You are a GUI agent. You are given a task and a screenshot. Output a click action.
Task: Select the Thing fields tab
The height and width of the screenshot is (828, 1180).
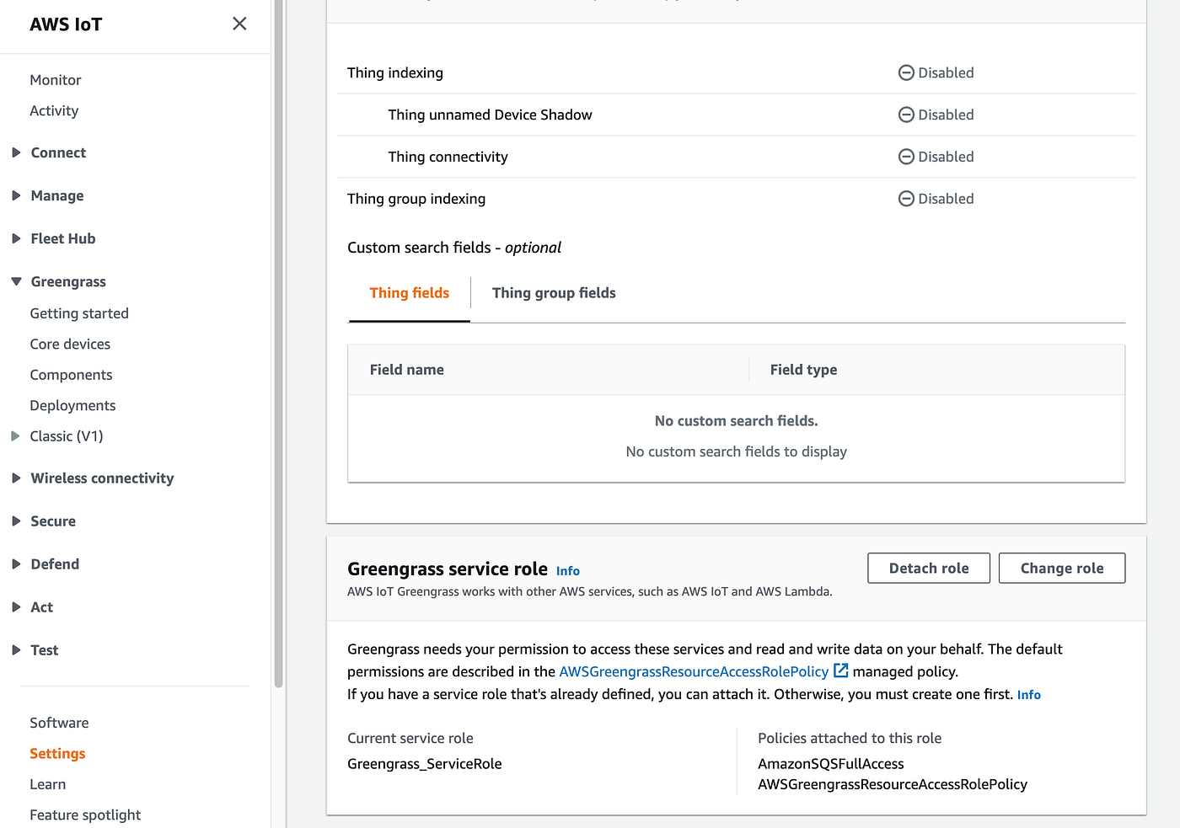(410, 293)
